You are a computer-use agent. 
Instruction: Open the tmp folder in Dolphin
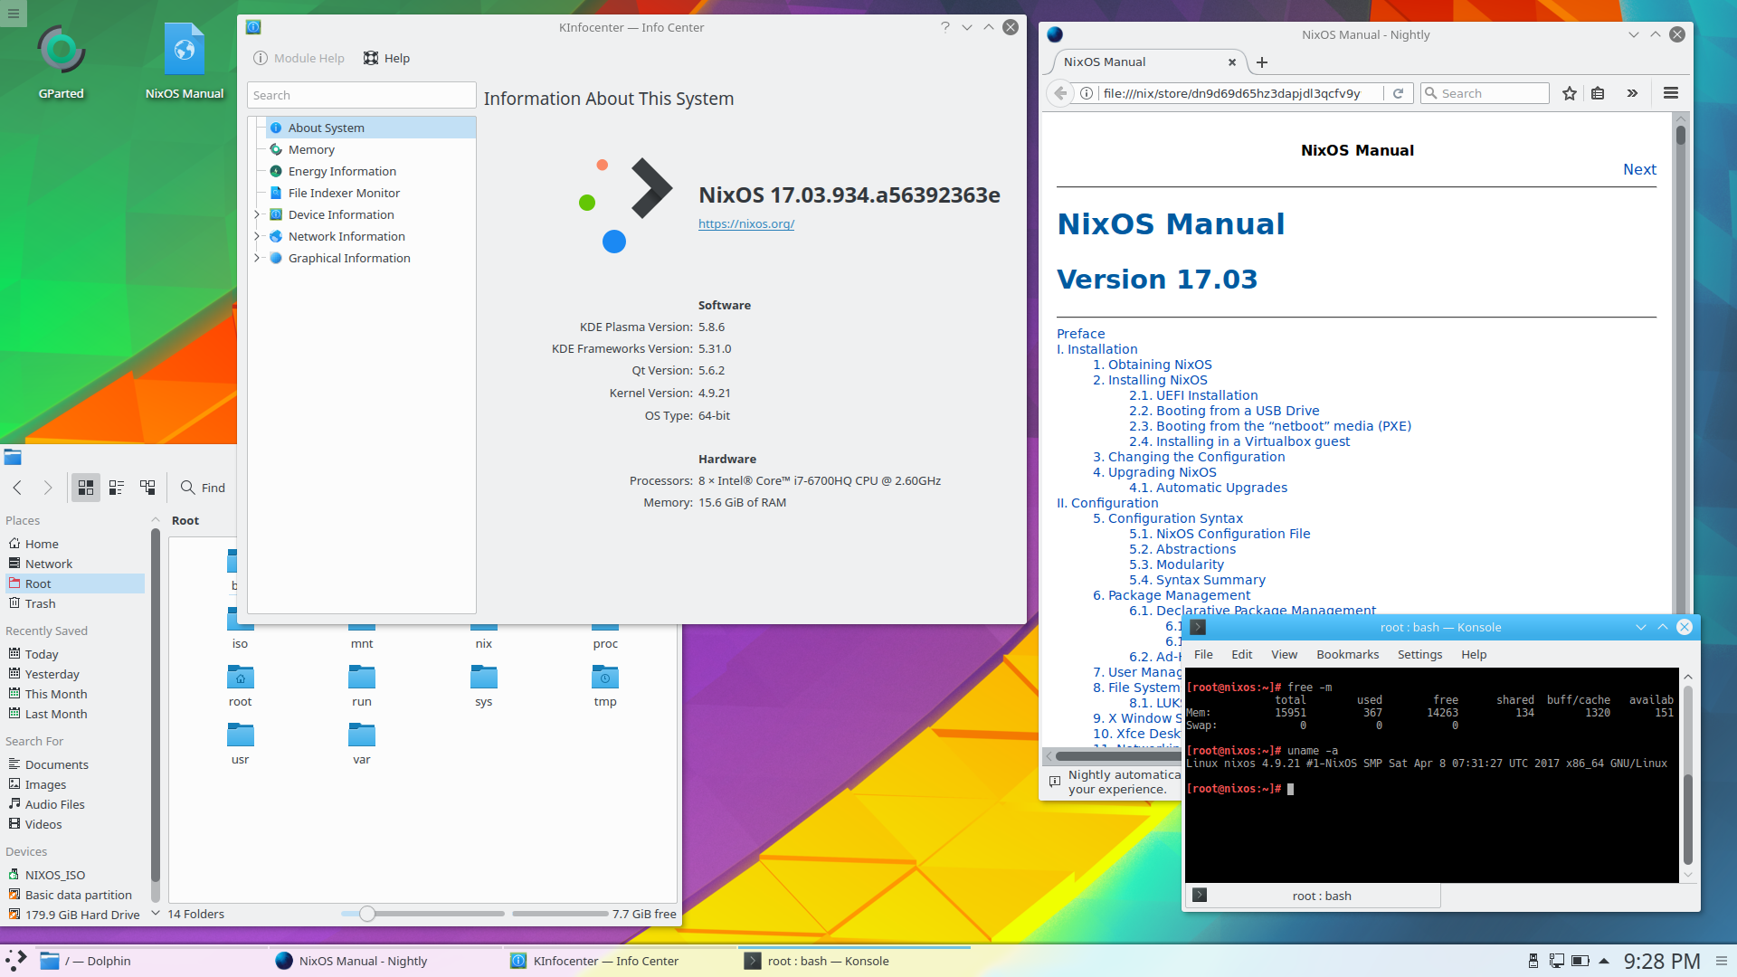[x=605, y=686]
